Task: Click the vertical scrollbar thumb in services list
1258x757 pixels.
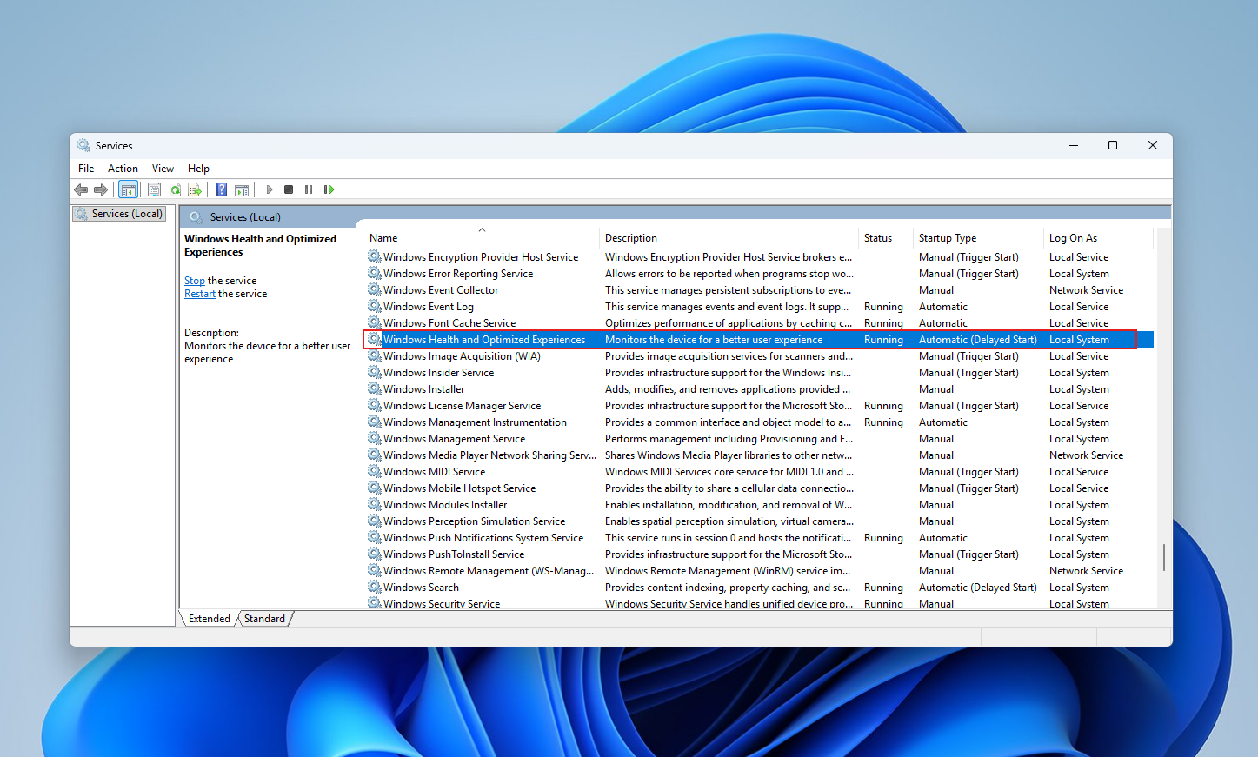Action: [x=1164, y=557]
